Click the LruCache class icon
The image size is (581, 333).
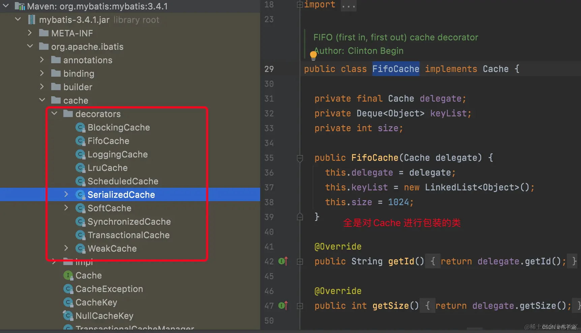[x=80, y=168]
